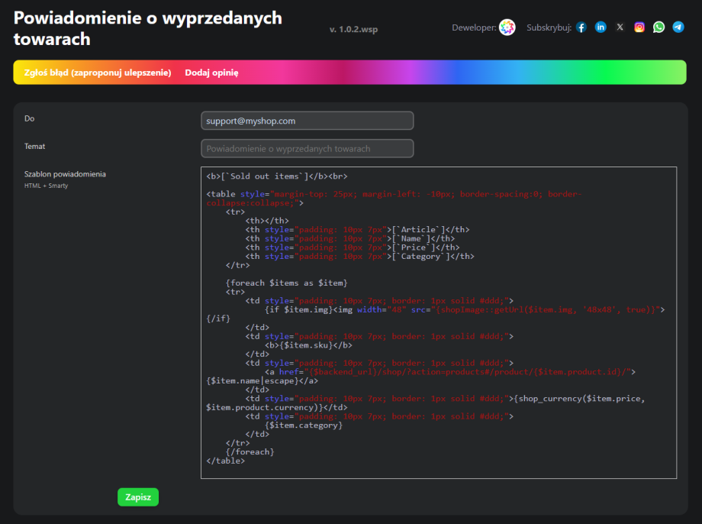Click into the Temat subject field
The width and height of the screenshot is (702, 524).
coord(307,148)
